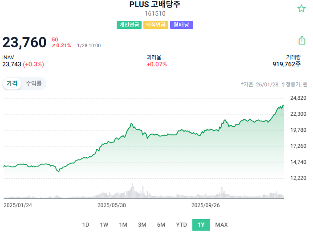Add ETF to favorites with star icon

point(301,8)
